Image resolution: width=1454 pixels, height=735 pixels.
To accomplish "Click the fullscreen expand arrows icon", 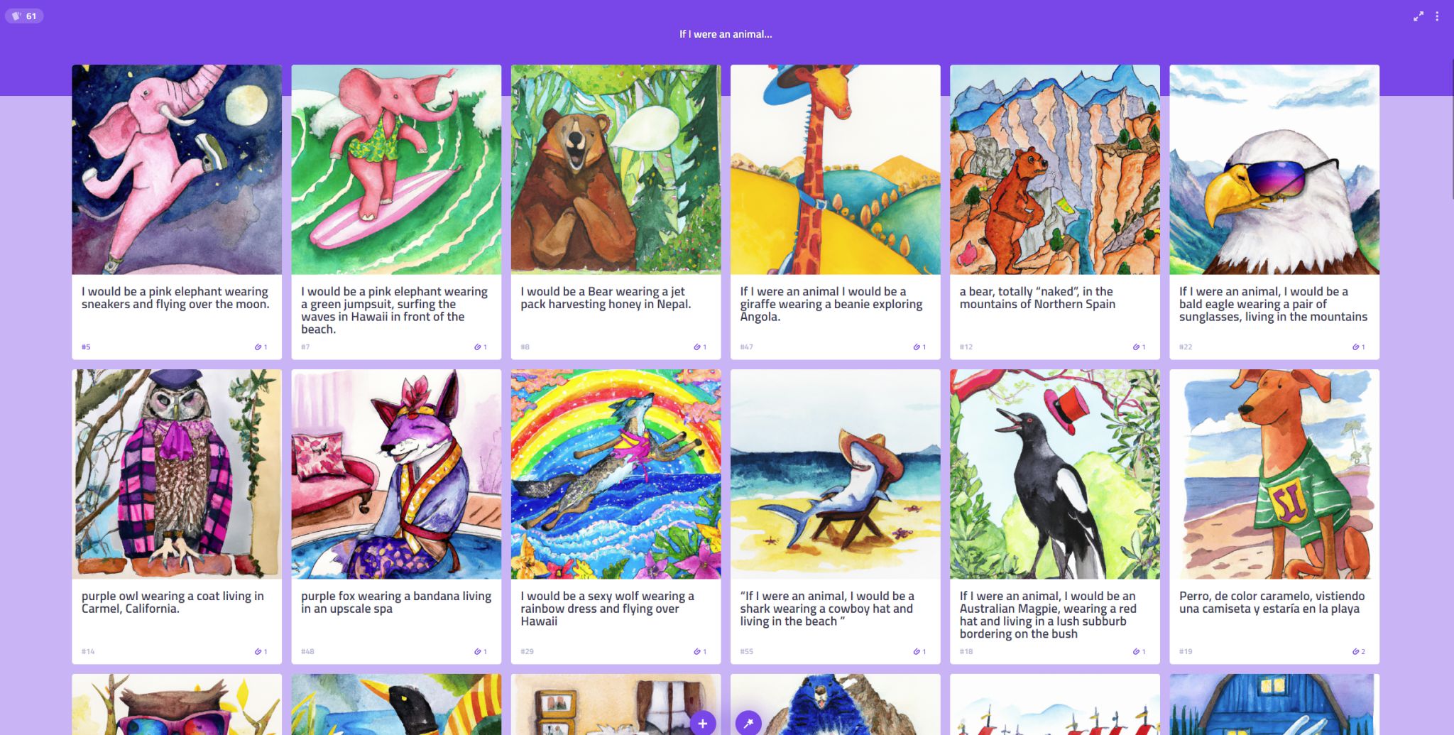I will click(1418, 16).
